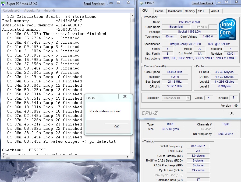Screen dimensions: 241x182
Task: Click the Super PI vertical scrollbar thumb
Action: pyautogui.click(x=132, y=20)
